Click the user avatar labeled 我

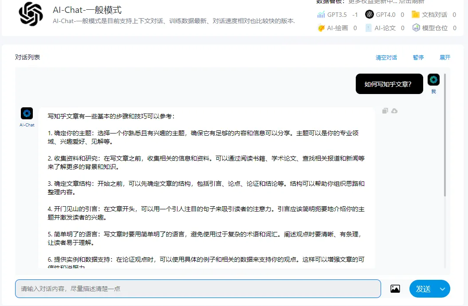pos(433,80)
